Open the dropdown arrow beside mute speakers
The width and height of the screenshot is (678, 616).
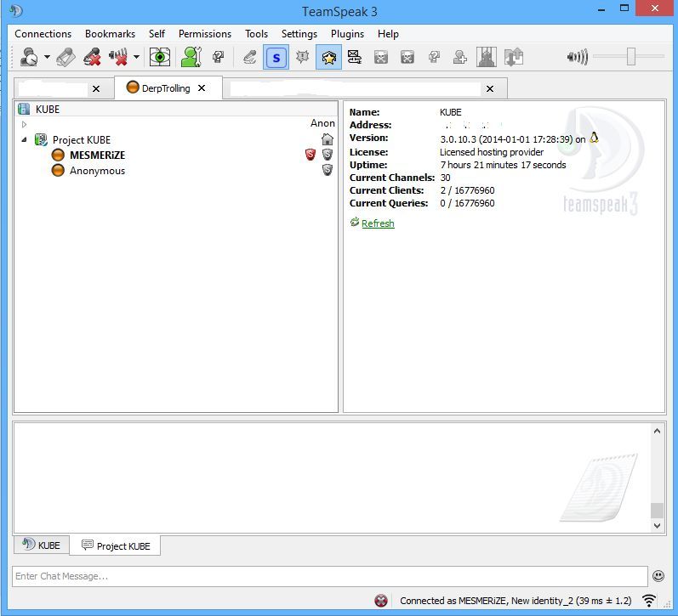click(136, 57)
